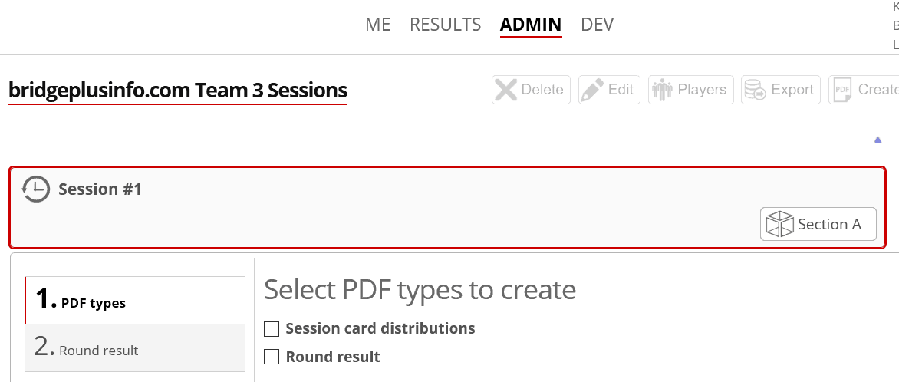Screen dimensions: 899x382
Task: Click the Select PDF types heading
Action: click(420, 290)
